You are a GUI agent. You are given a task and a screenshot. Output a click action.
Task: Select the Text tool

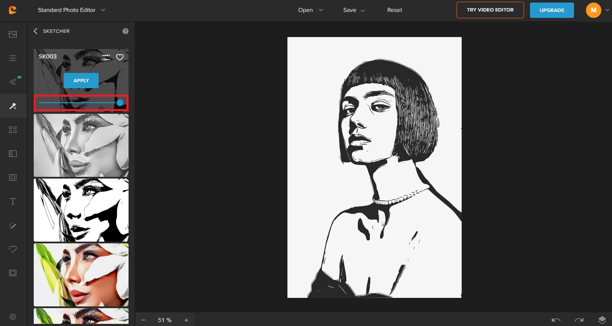[13, 201]
